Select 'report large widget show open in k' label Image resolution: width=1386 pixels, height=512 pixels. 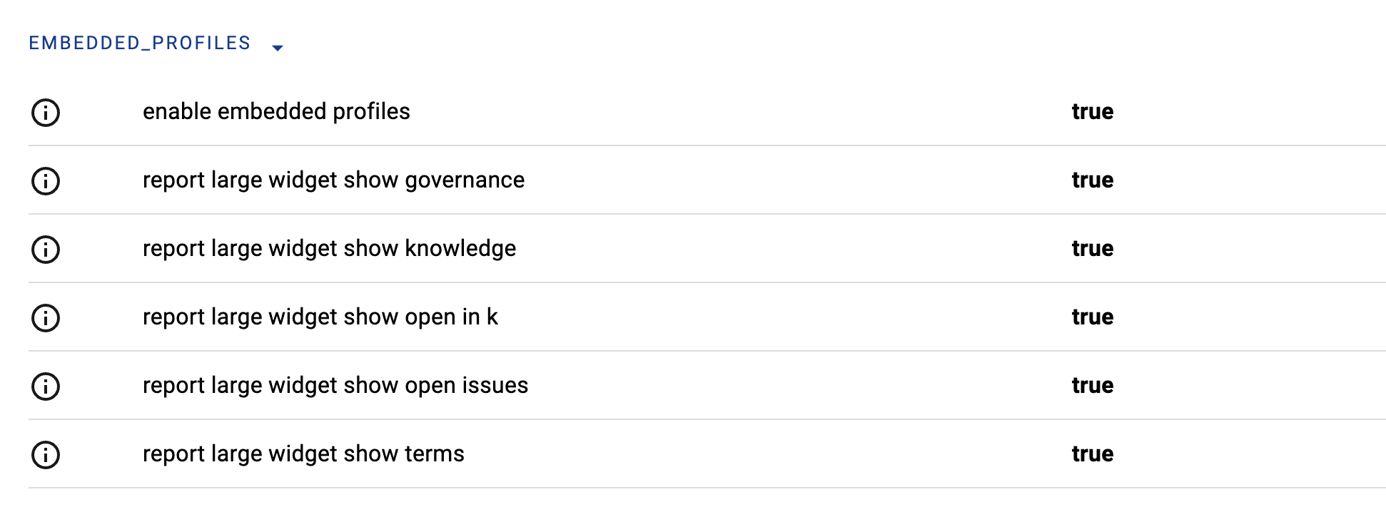[x=320, y=317]
